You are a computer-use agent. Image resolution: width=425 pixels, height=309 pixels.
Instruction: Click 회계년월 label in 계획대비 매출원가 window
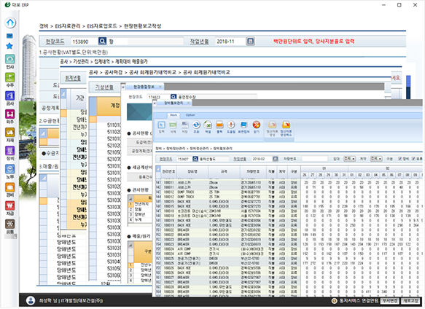click(73, 78)
